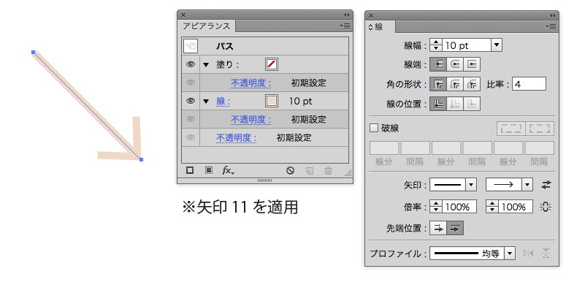
Task: Collapse the Appearance panel double arrows
Action: tap(347, 15)
